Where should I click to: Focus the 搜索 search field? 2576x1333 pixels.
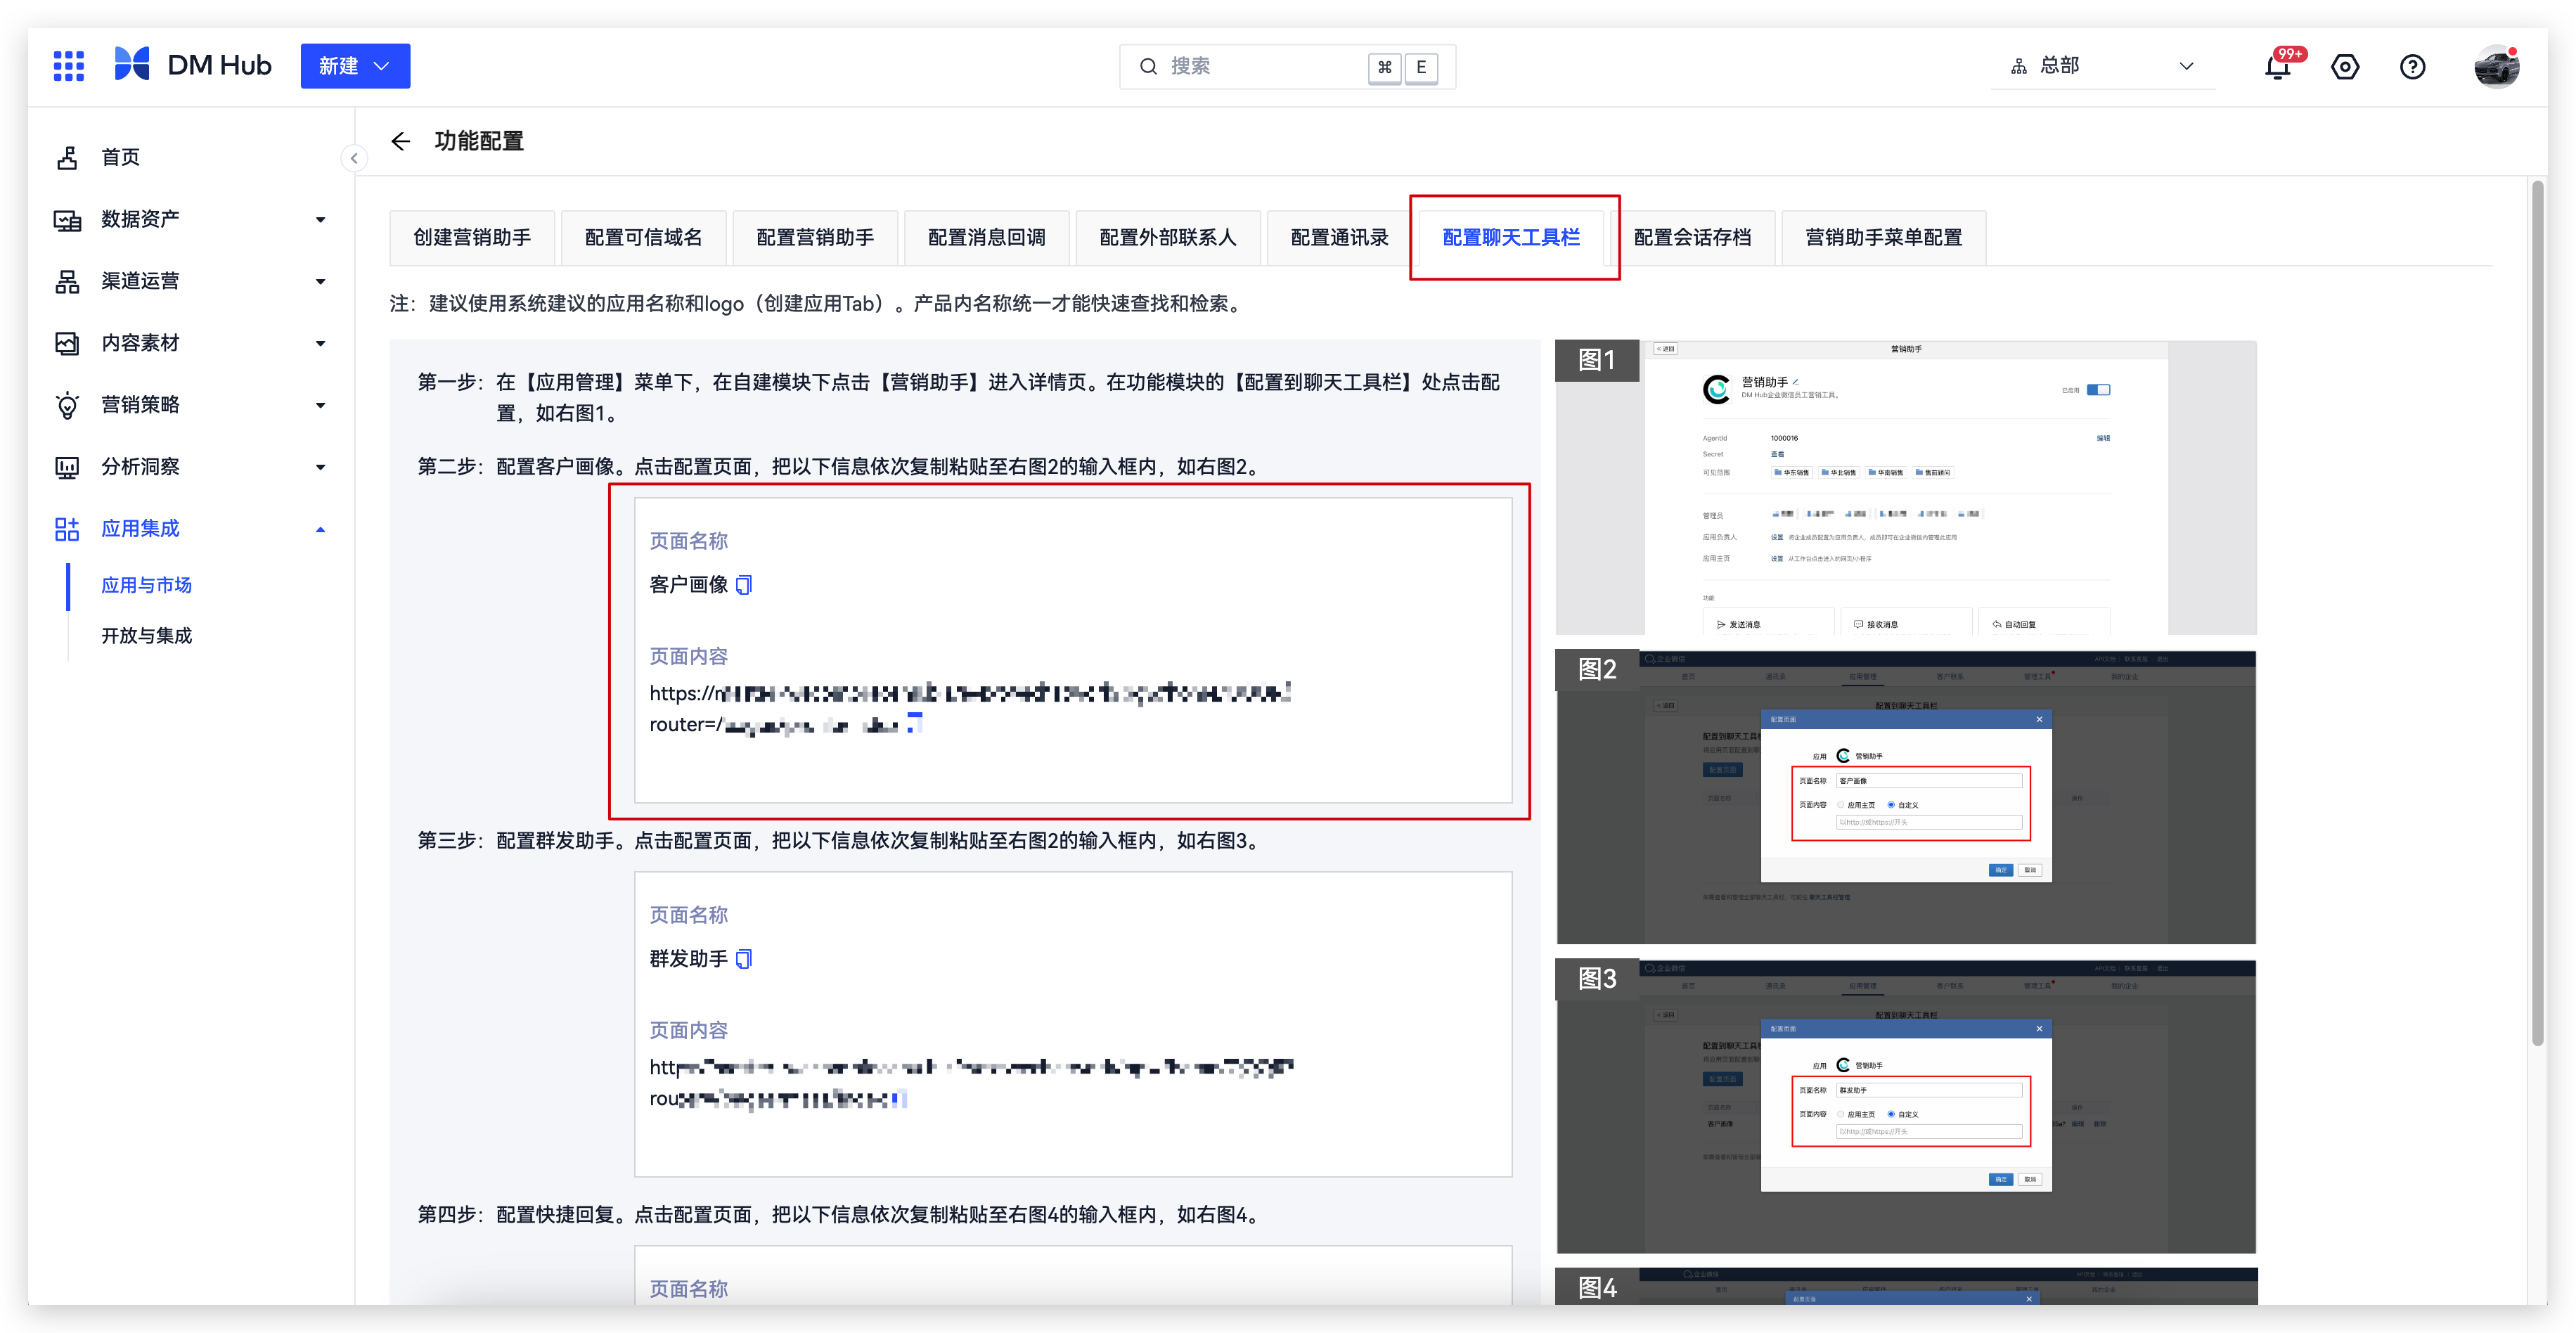click(x=1287, y=67)
